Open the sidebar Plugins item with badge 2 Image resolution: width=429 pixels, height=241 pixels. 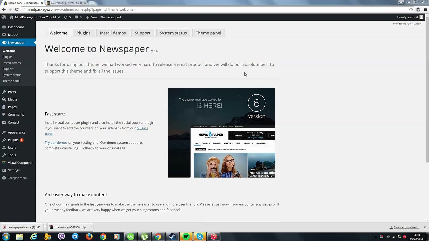pyautogui.click(x=13, y=140)
